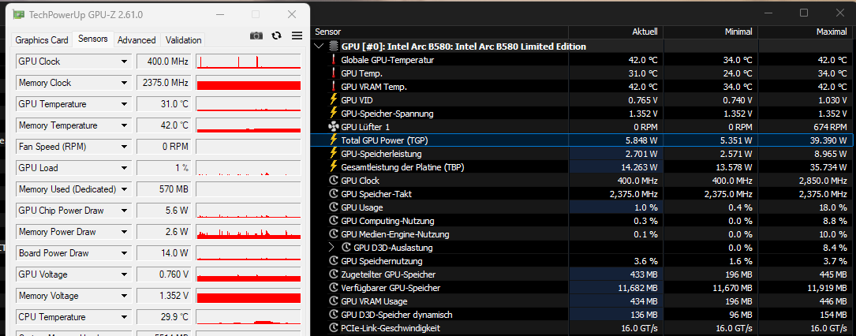856x336 pixels.
Task: Click the GPU-Z title bar app icon
Action: [x=19, y=14]
